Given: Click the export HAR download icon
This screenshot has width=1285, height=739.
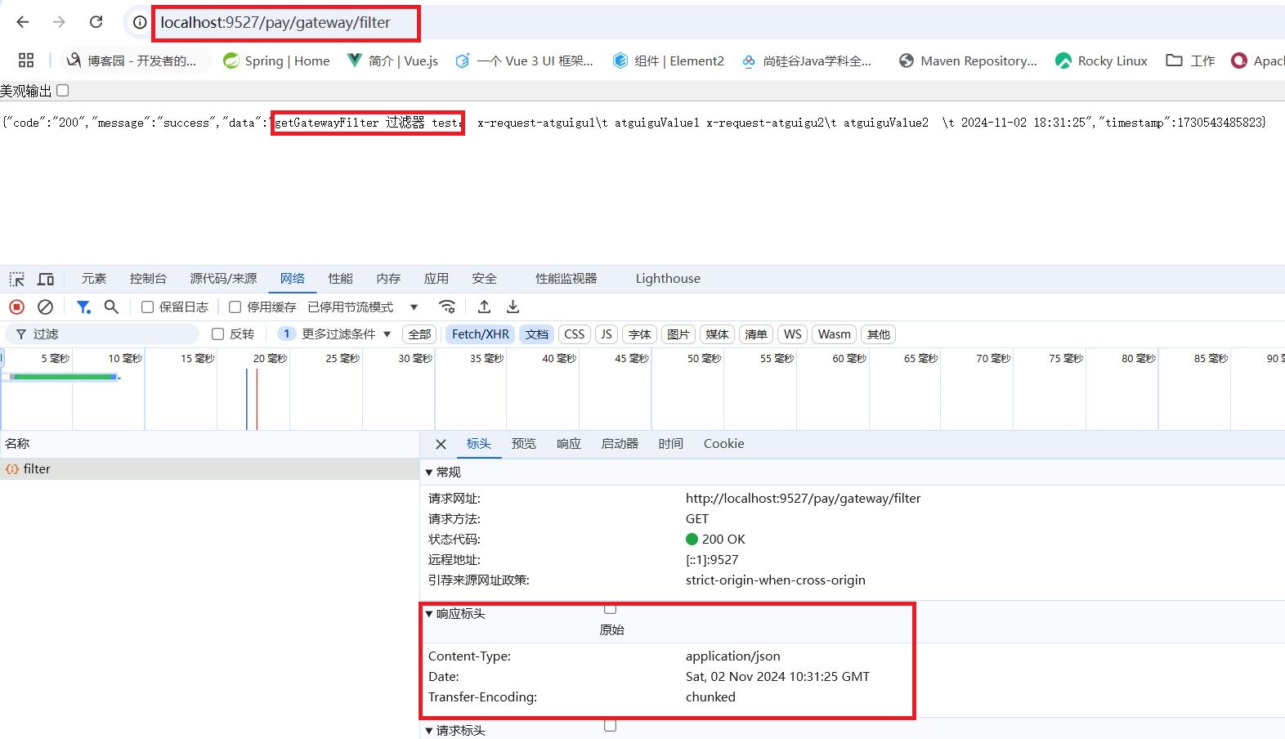Looking at the screenshot, I should (x=513, y=307).
